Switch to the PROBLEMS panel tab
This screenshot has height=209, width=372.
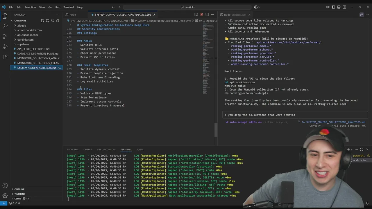[73, 149]
